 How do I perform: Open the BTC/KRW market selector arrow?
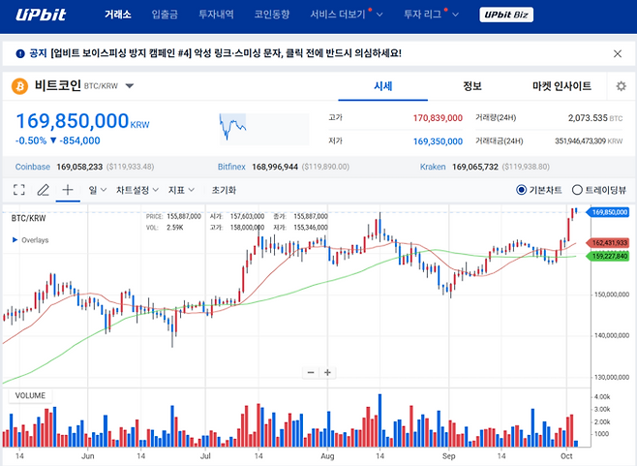129,86
